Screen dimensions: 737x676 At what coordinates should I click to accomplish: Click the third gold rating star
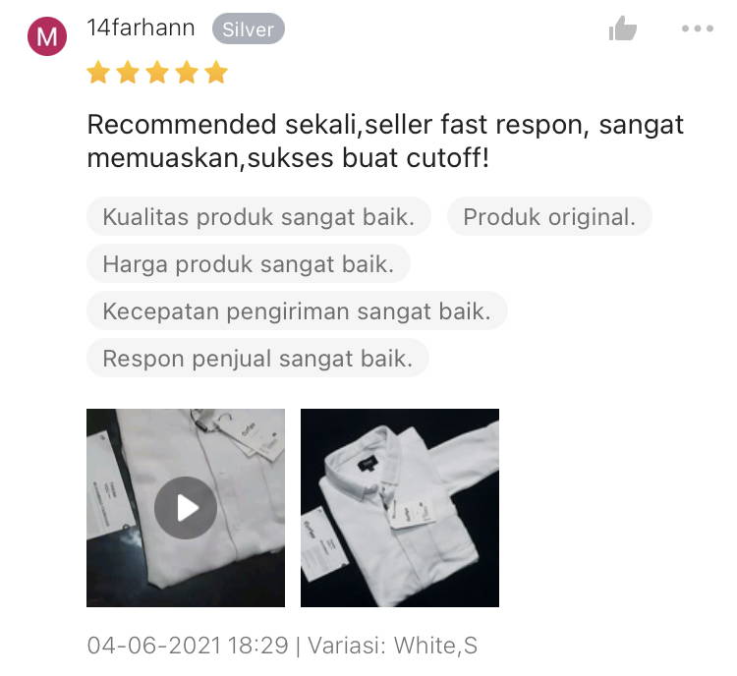coord(157,72)
